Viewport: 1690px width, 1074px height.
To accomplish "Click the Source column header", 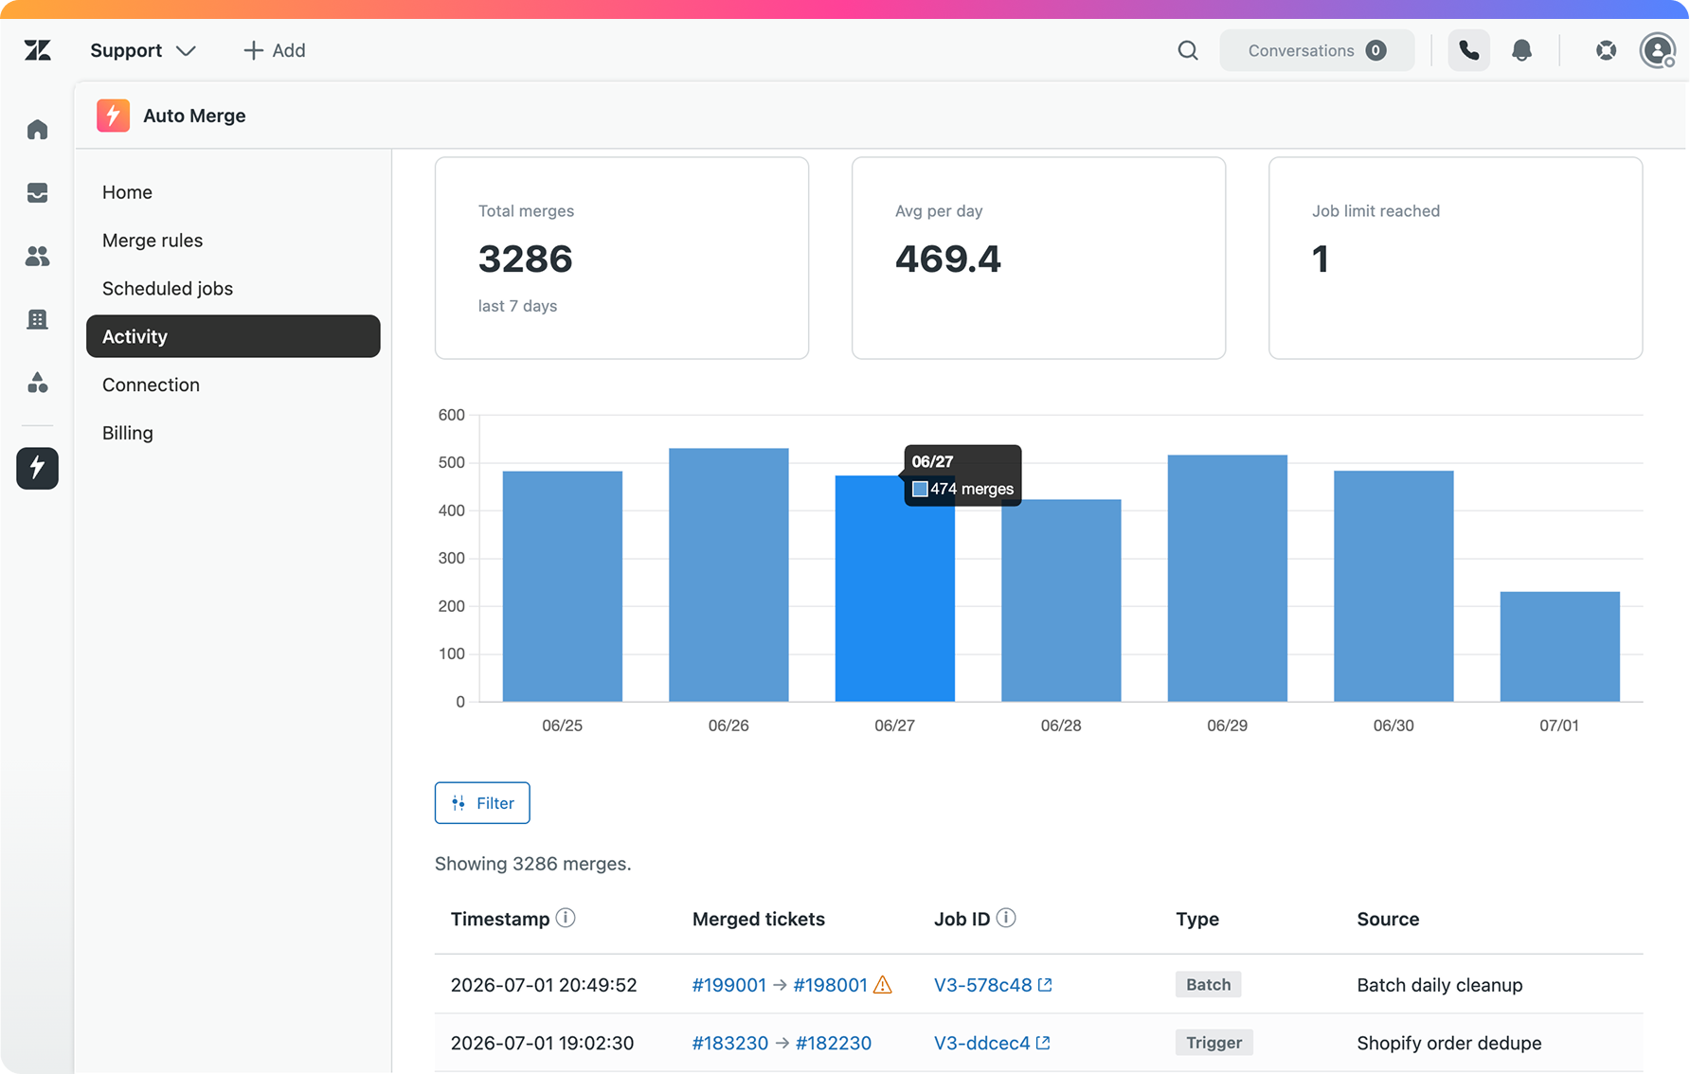I will [x=1387, y=919].
